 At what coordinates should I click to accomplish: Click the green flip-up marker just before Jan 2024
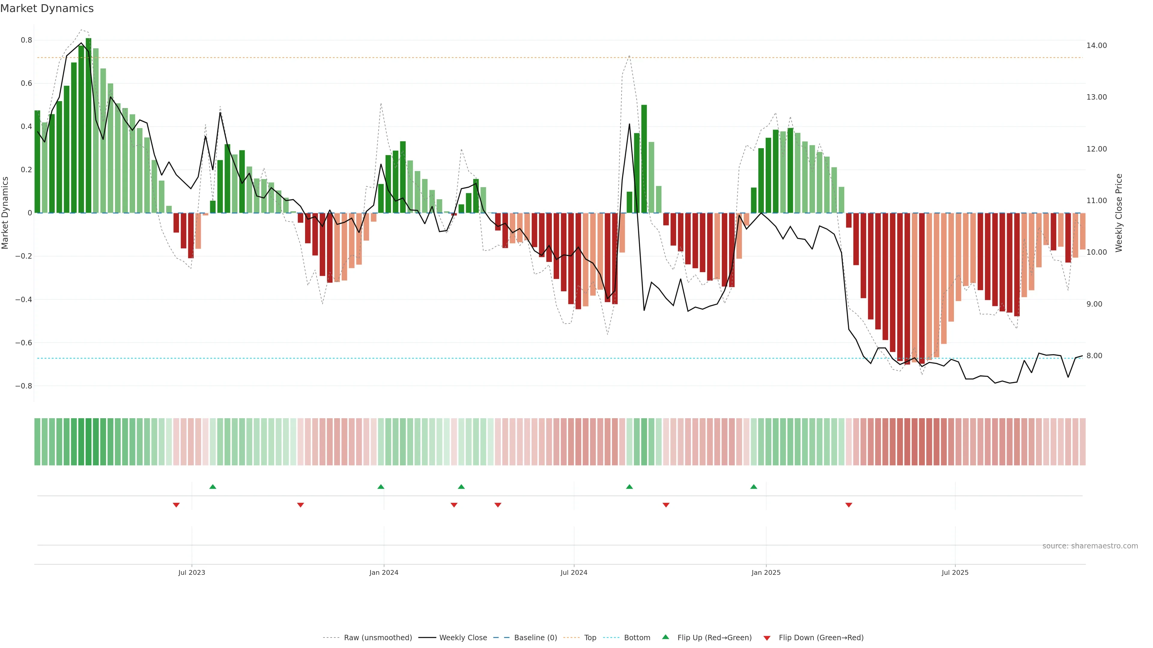tap(381, 487)
